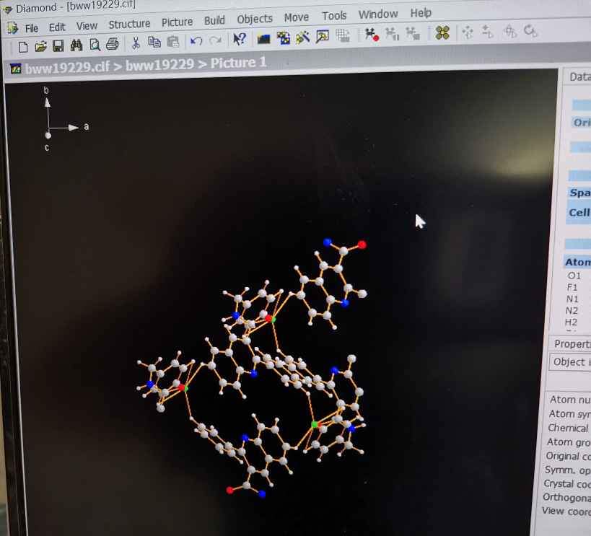Click the 'Chemical' property row
Image resolution: width=591 pixels, height=536 pixels.
pyautogui.click(x=568, y=428)
